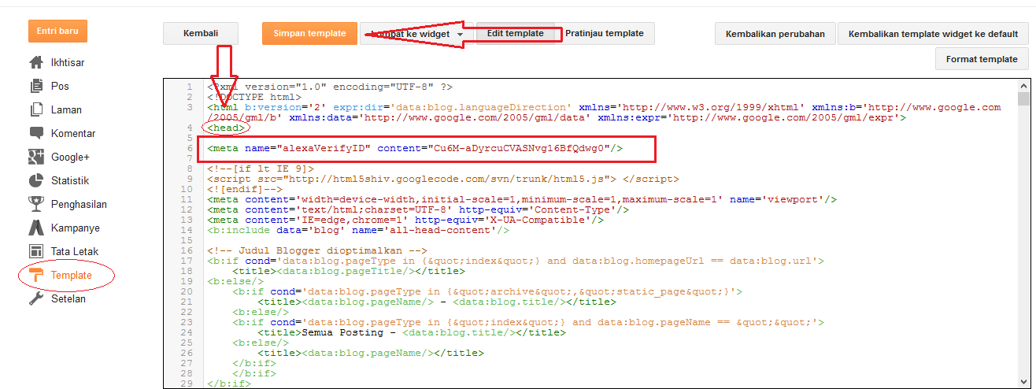1036x389 pixels.
Task: Click the Kembali button
Action: tap(200, 34)
